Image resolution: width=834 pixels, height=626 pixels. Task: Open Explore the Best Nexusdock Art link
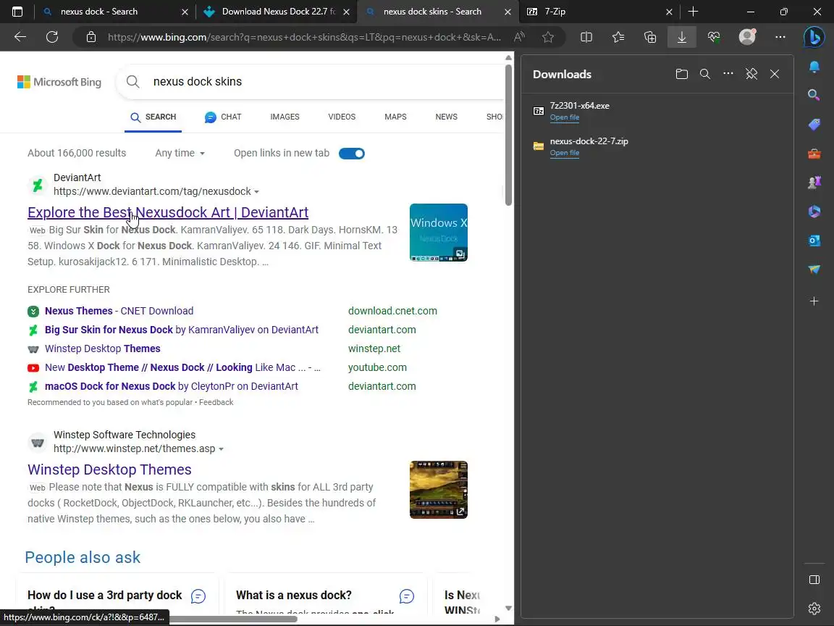(168, 212)
